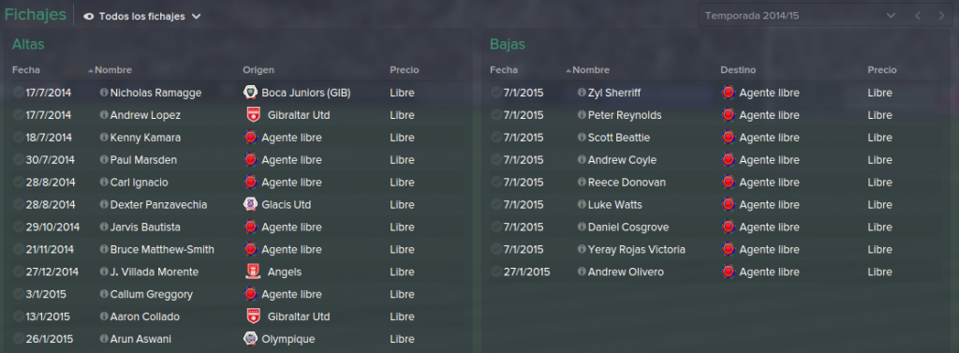Open Yeray Rojas Victoria player profile

(637, 250)
